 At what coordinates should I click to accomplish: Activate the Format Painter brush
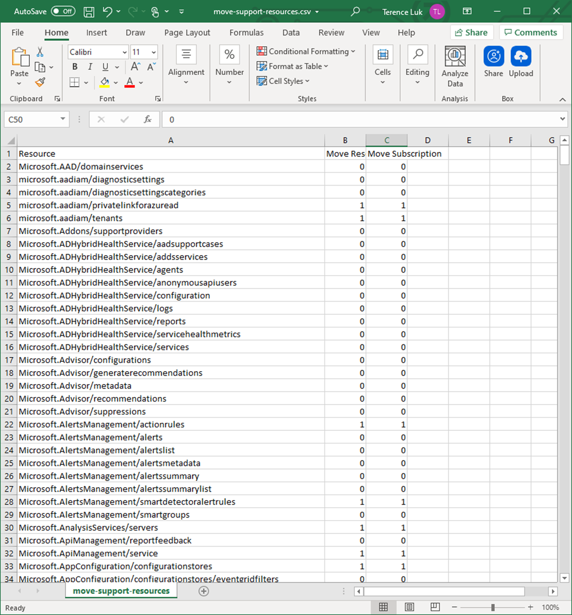pyautogui.click(x=40, y=82)
